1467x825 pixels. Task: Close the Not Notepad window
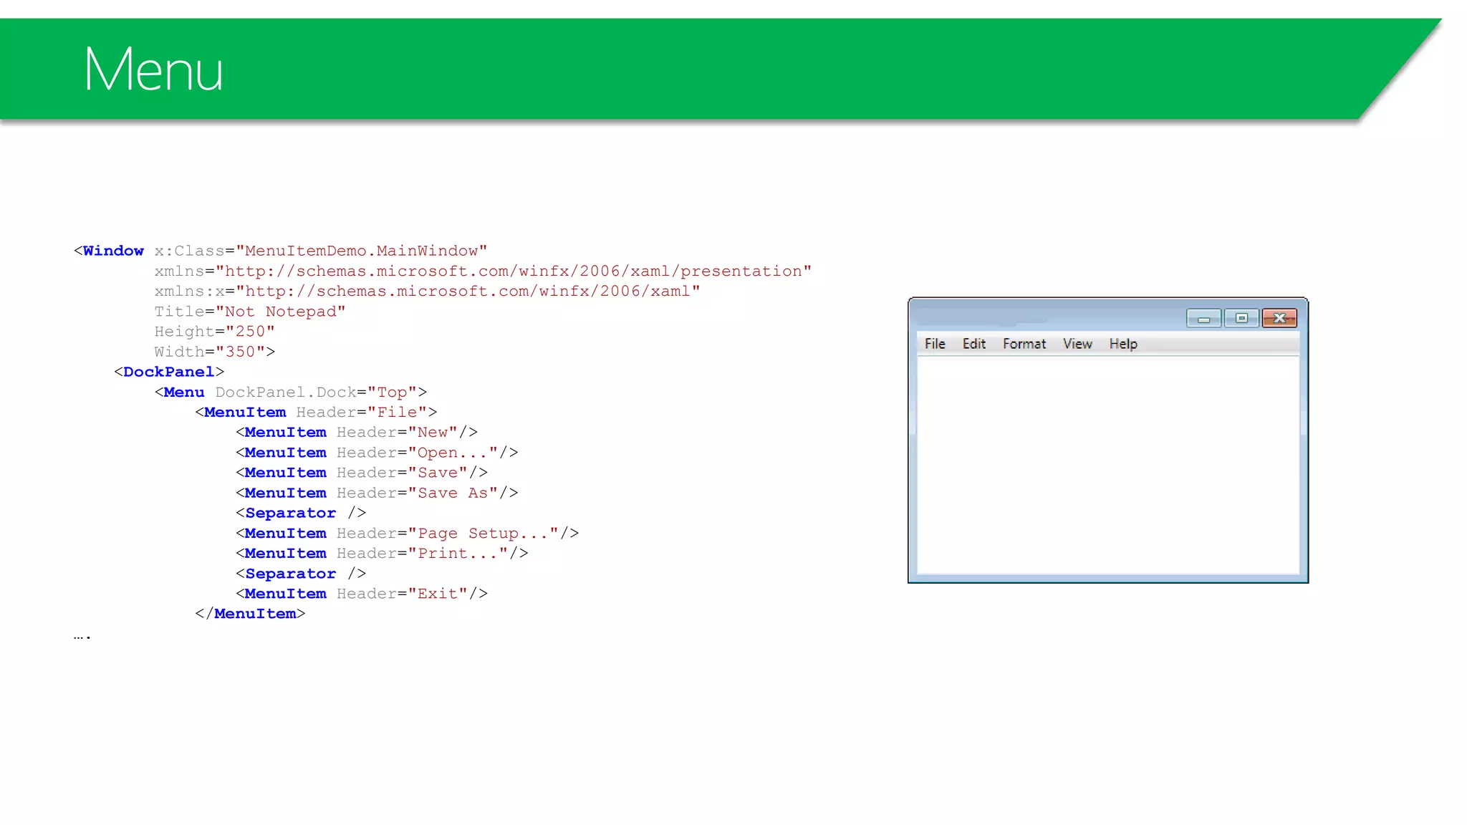[x=1279, y=318]
